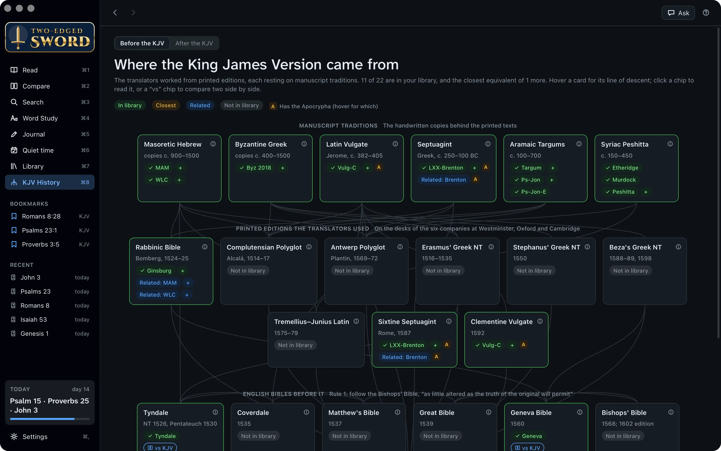Click the plus beside Byz 2018
The height and width of the screenshot is (451, 721).
click(282, 168)
